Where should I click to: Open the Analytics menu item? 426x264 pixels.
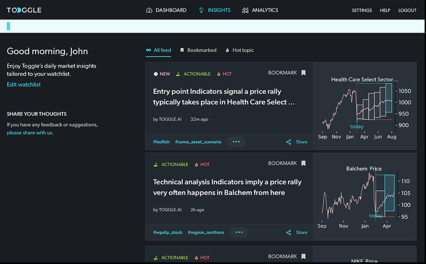click(x=265, y=10)
